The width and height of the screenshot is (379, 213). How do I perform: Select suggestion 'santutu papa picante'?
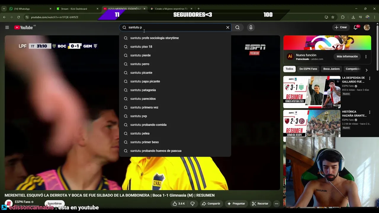175,81
